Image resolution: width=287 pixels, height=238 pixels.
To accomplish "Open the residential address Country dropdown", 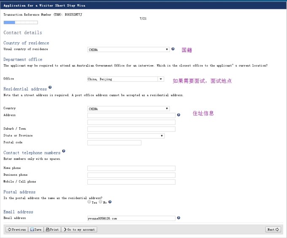I will click(128, 109).
